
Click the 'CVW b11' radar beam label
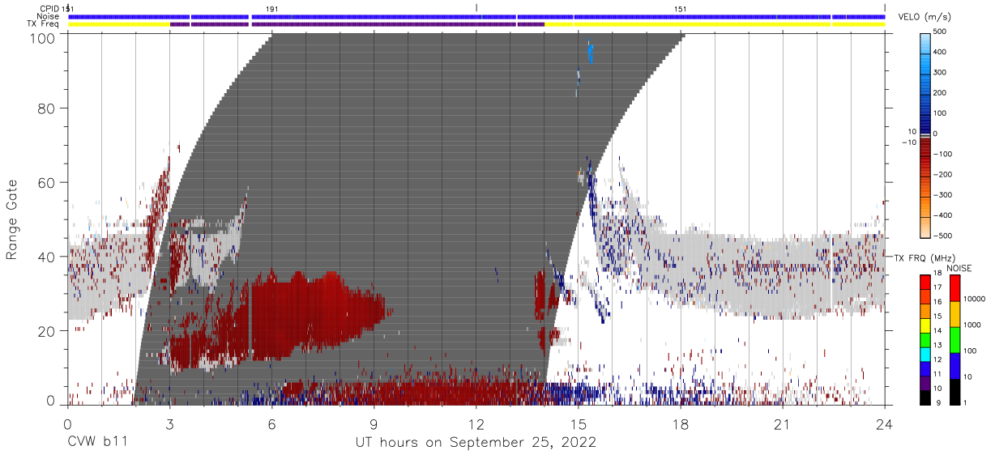coord(96,442)
